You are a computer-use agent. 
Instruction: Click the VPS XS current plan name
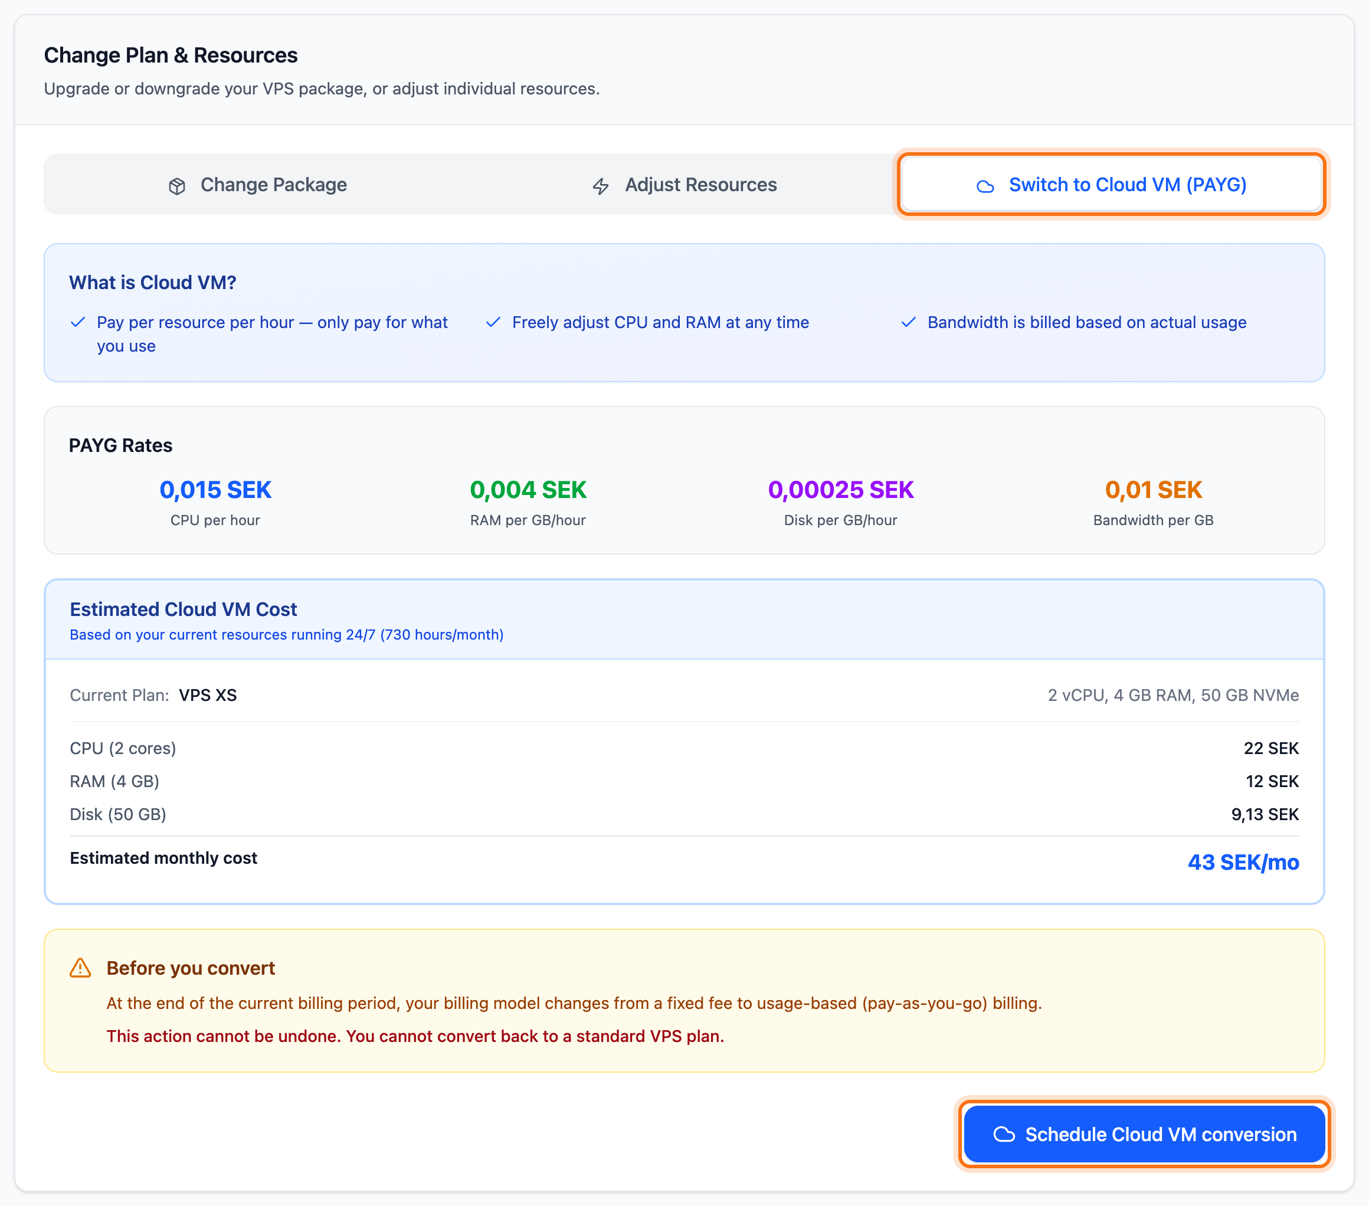(x=208, y=695)
